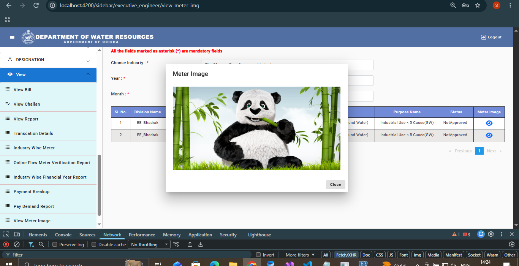Open Chrome's three-dot menu
Viewport: 519px width, 266px height.
tap(510, 5)
